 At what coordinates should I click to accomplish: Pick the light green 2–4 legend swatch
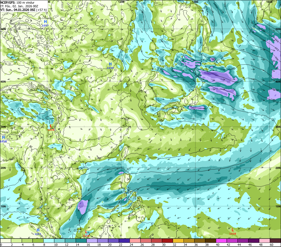(x=16, y=241)
